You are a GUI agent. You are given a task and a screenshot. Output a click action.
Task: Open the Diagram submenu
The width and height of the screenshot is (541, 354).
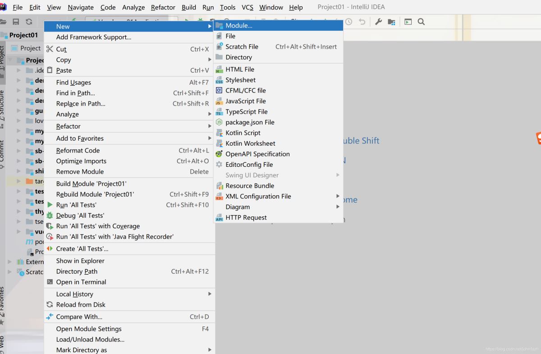[x=278, y=207]
